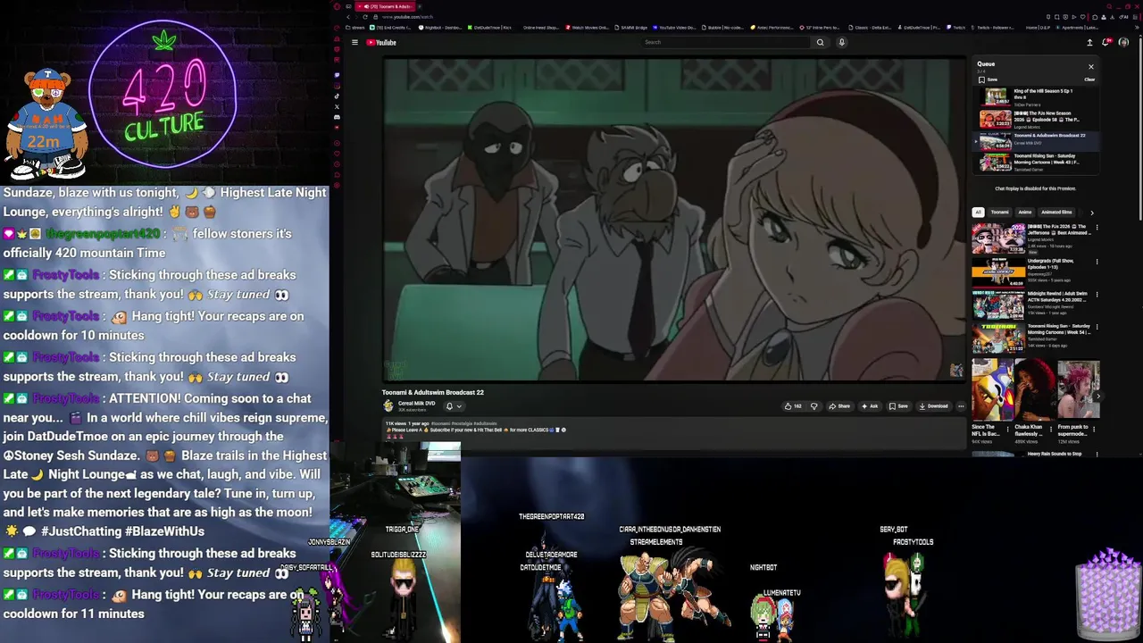Share the Toonami broadcast video
This screenshot has width=1143, height=643.
839,406
